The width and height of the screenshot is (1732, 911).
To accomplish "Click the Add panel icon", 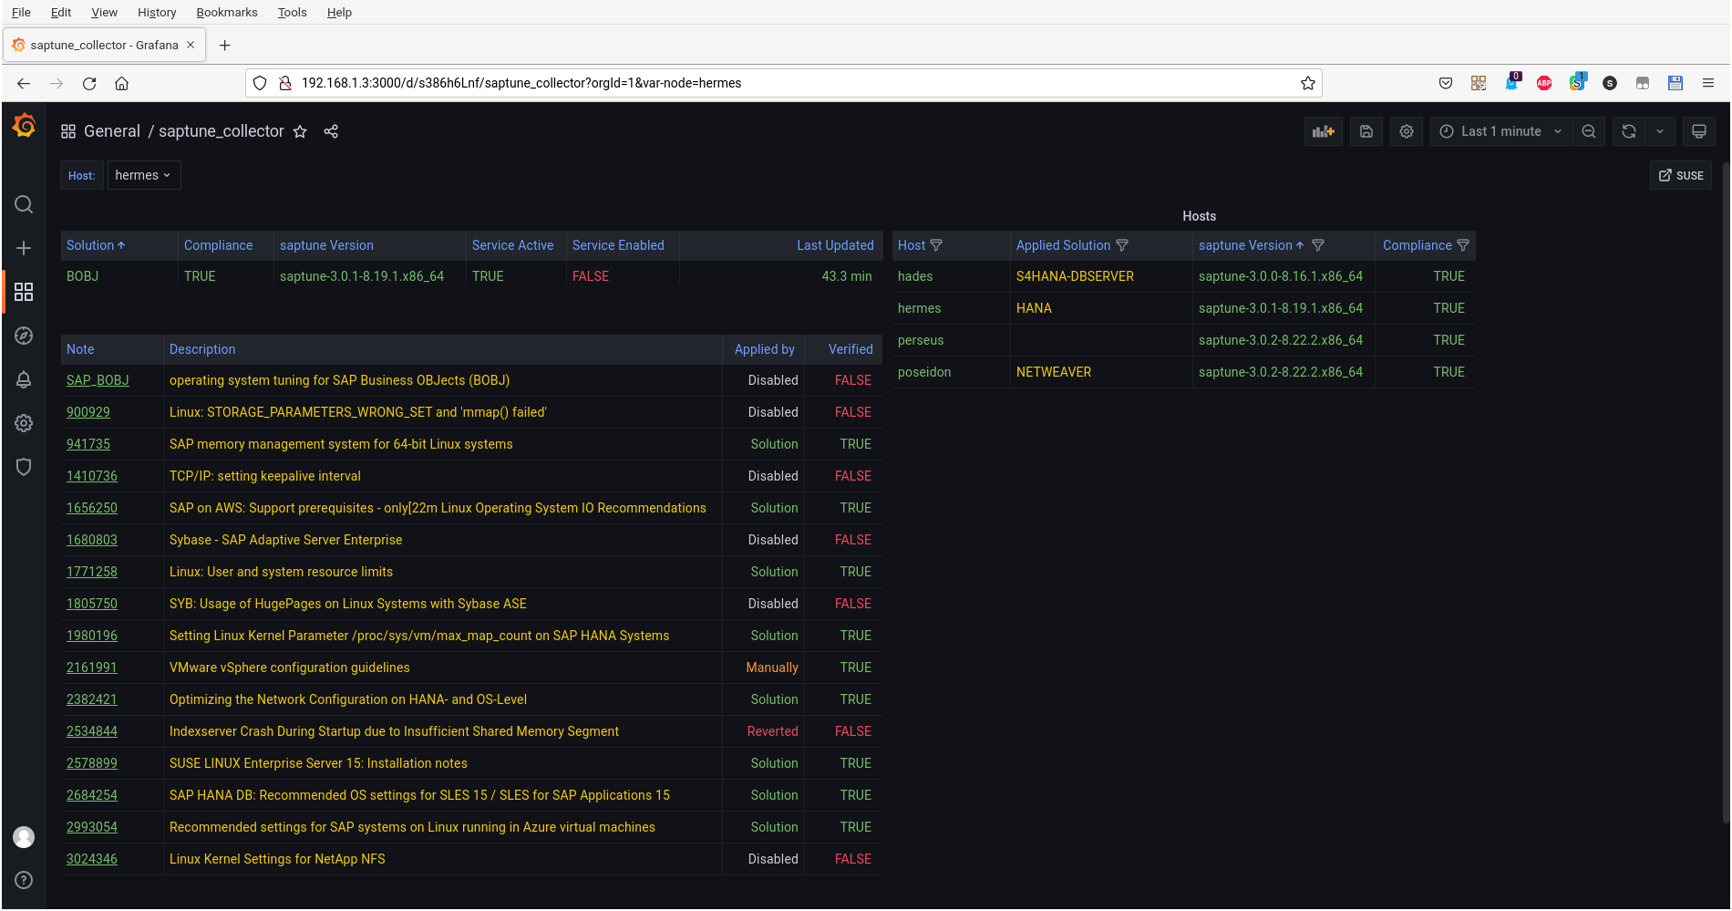I will [x=1323, y=131].
